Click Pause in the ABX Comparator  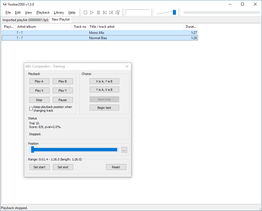click(x=63, y=100)
